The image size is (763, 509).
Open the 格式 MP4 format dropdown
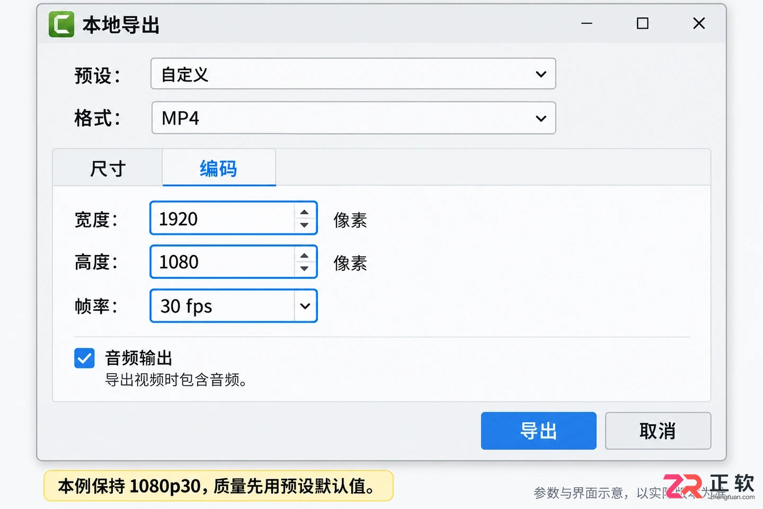click(x=353, y=118)
